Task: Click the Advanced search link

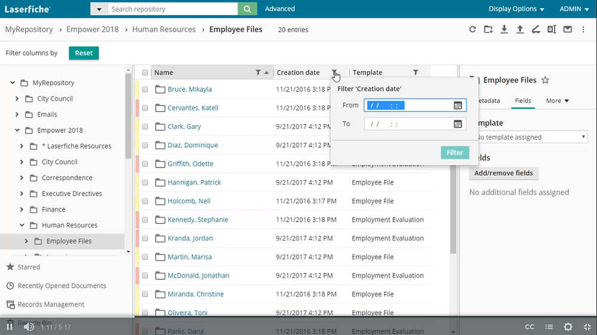Action: point(280,9)
